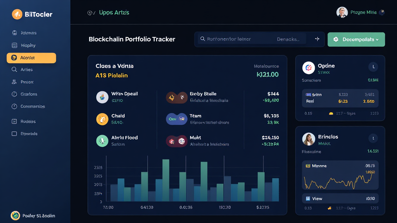397x223 pixels.
Task: Select the Team asset icon
Action: coord(176,119)
